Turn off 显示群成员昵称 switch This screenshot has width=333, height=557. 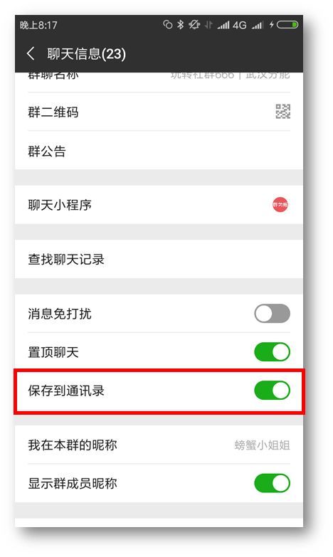pos(273,483)
